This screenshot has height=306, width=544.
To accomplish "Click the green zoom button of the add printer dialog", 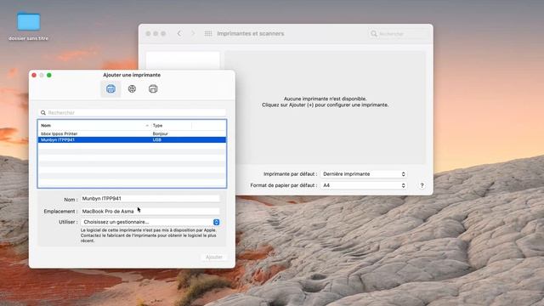I will pyautogui.click(x=49, y=75).
